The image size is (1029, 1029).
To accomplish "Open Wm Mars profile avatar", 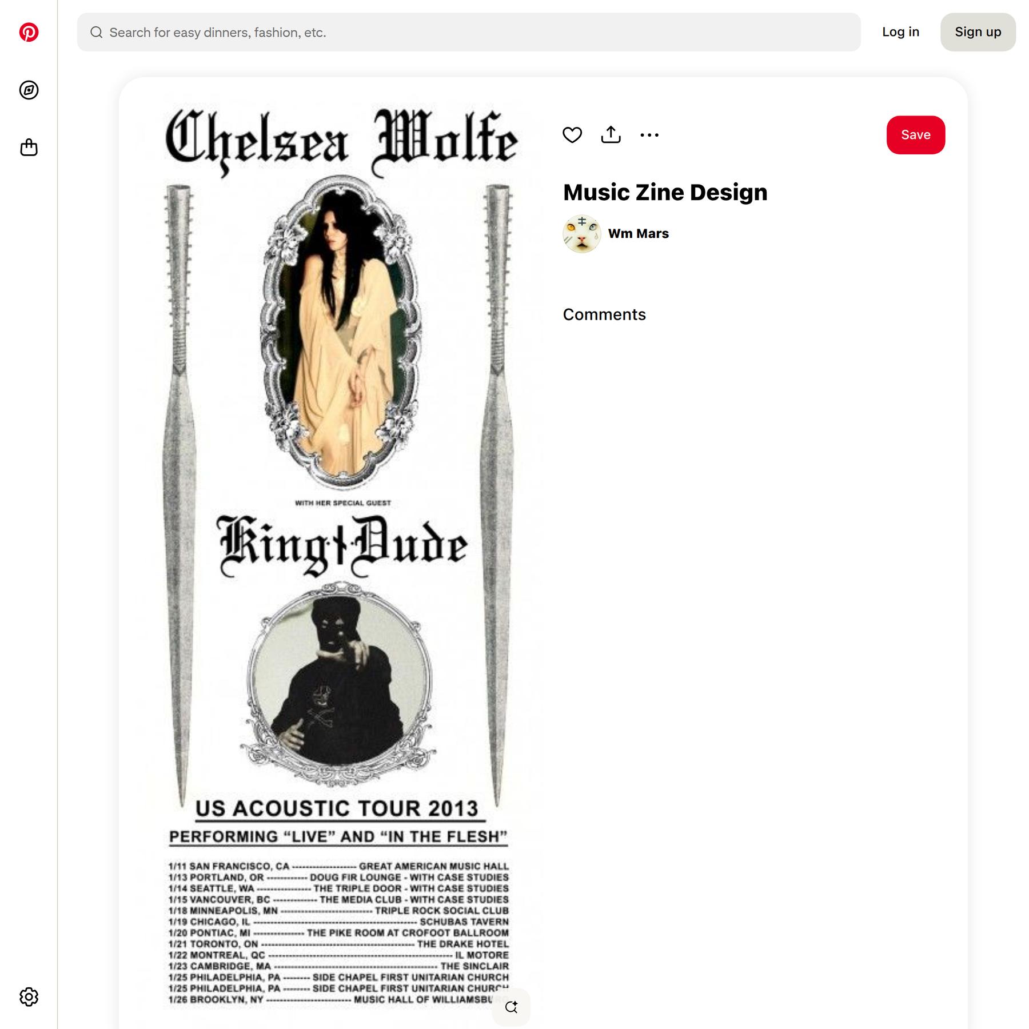I will coord(582,234).
